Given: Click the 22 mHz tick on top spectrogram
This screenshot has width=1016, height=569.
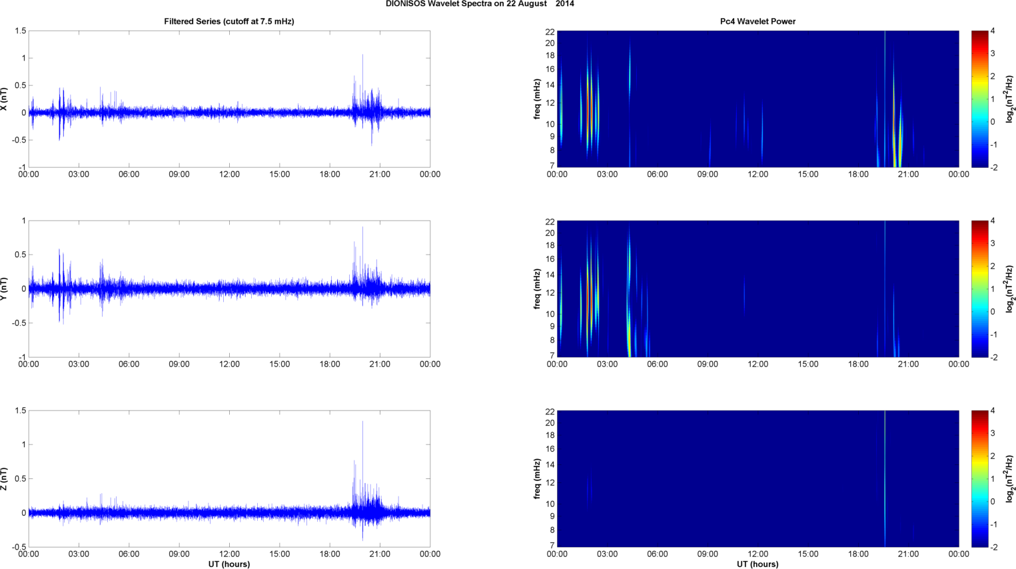Looking at the screenshot, I should 550,32.
